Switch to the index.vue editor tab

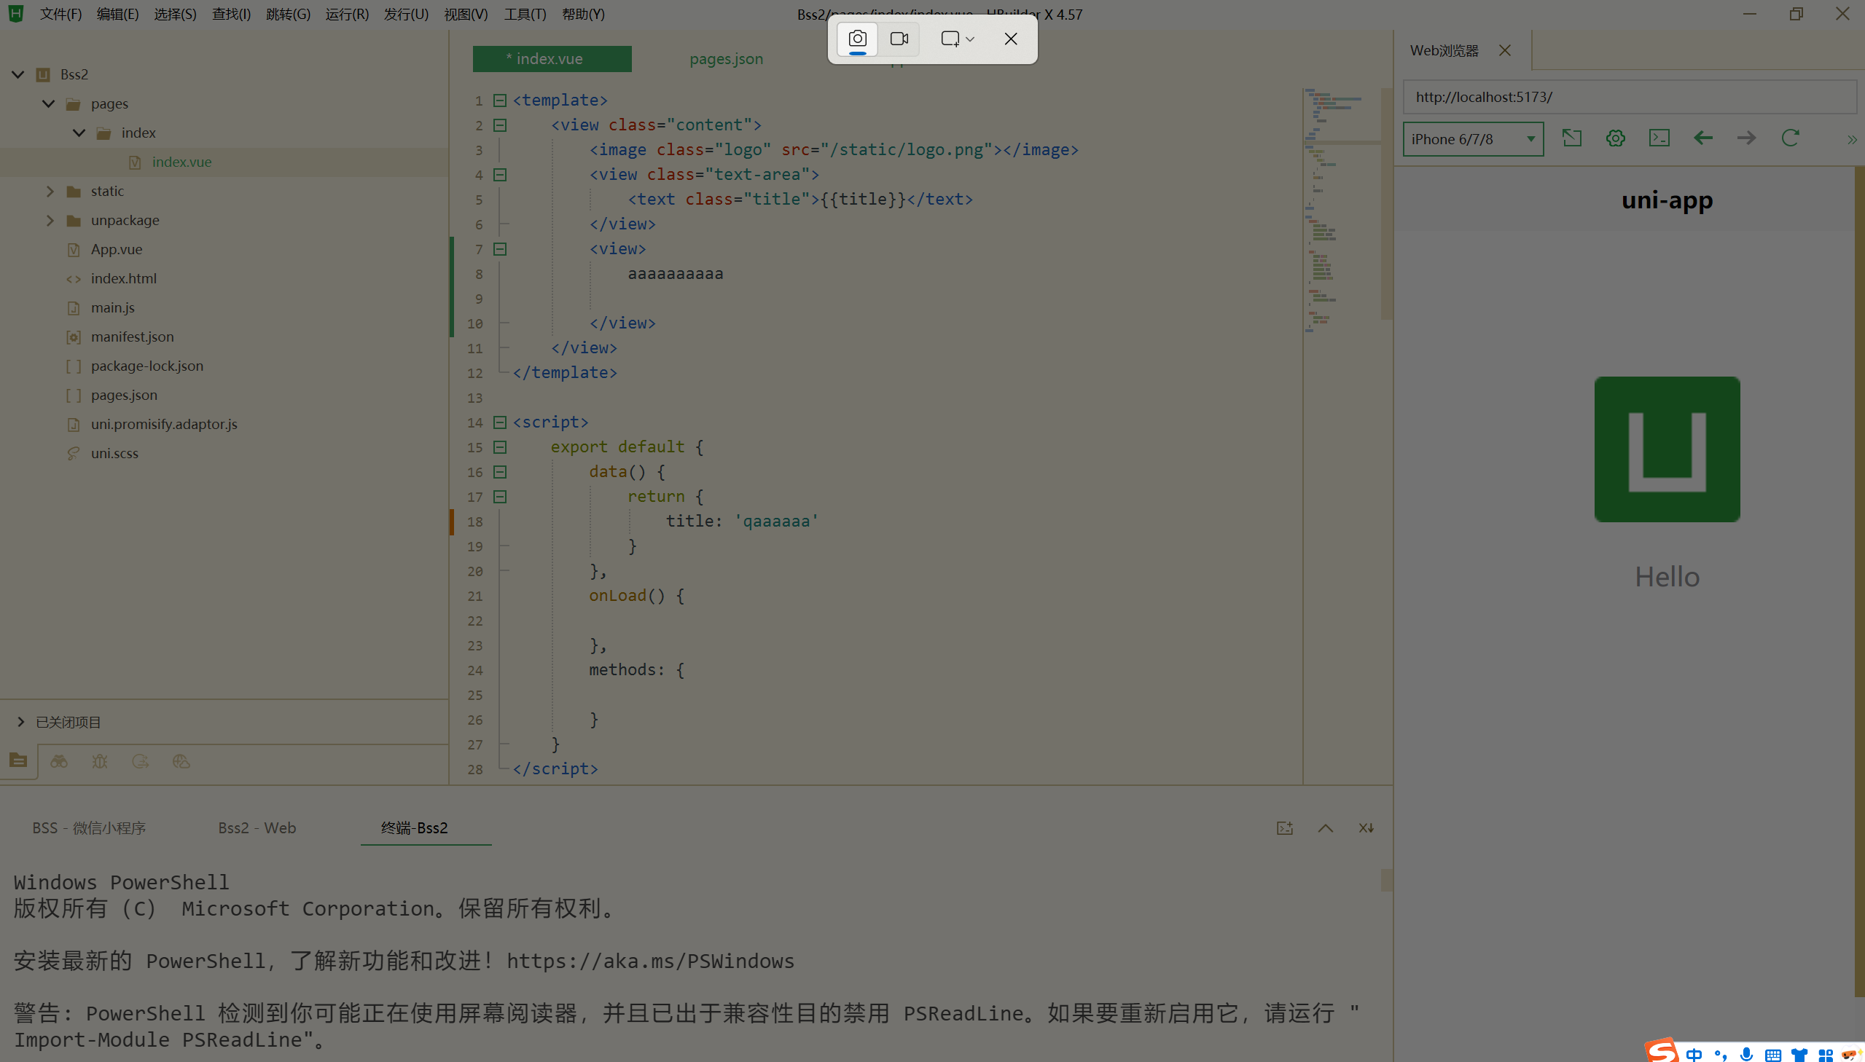click(x=552, y=59)
